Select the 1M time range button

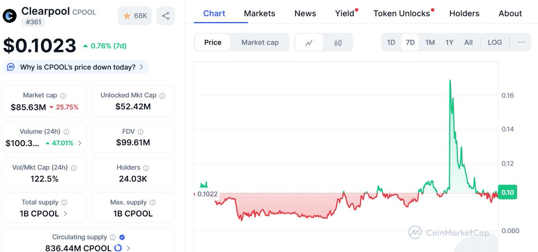pyautogui.click(x=430, y=43)
